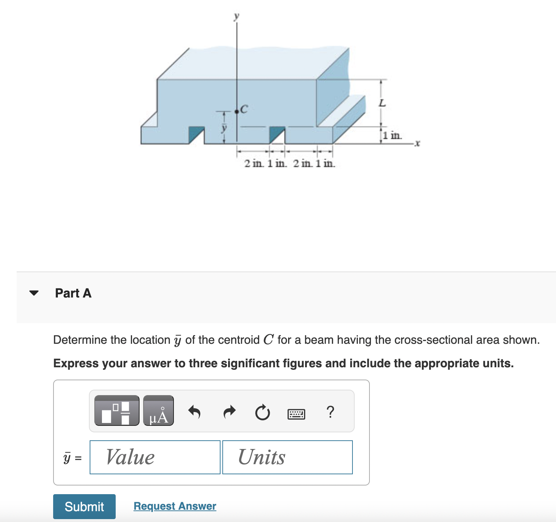This screenshot has width=556, height=522.
Task: Click inside the Value field
Action: pyautogui.click(x=154, y=457)
